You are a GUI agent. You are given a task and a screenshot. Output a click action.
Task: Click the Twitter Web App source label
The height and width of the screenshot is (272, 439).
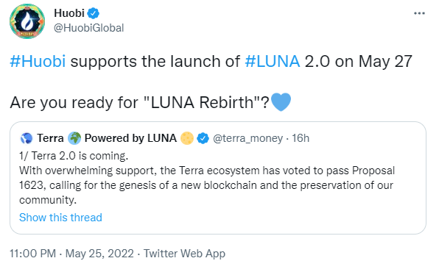184,254
